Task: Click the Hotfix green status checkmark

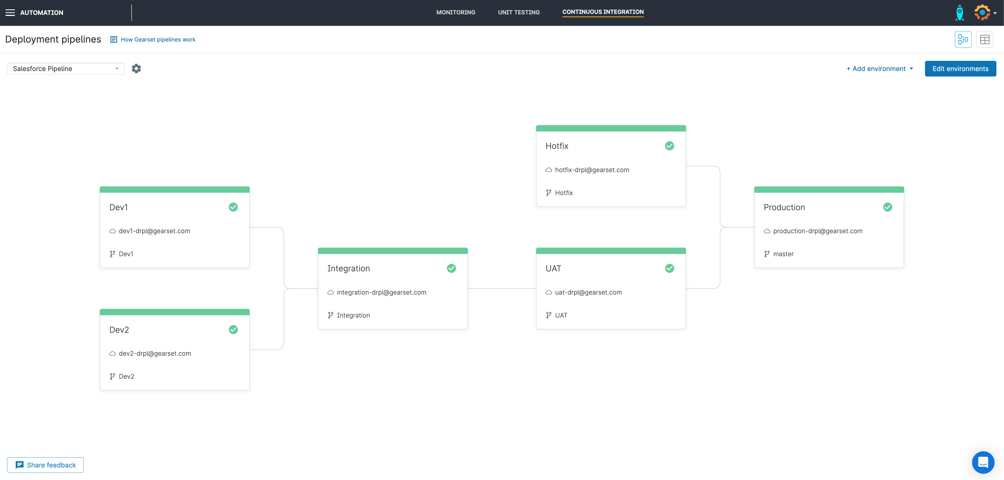Action: 669,146
